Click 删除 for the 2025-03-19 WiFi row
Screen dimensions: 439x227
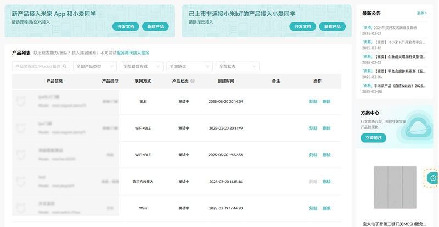327,208
